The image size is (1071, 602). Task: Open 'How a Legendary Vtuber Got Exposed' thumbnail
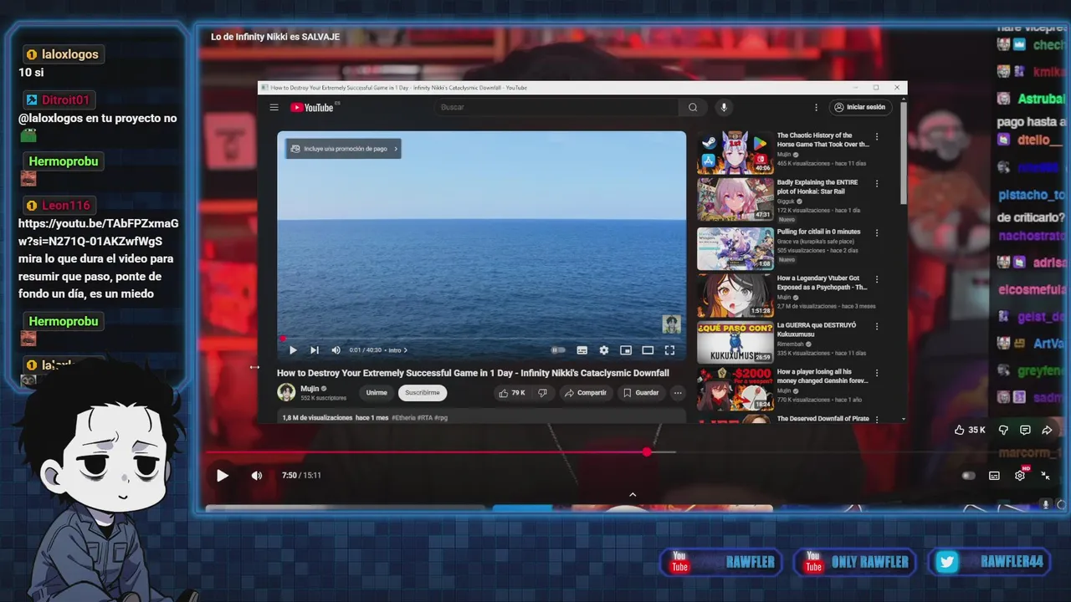click(x=735, y=295)
